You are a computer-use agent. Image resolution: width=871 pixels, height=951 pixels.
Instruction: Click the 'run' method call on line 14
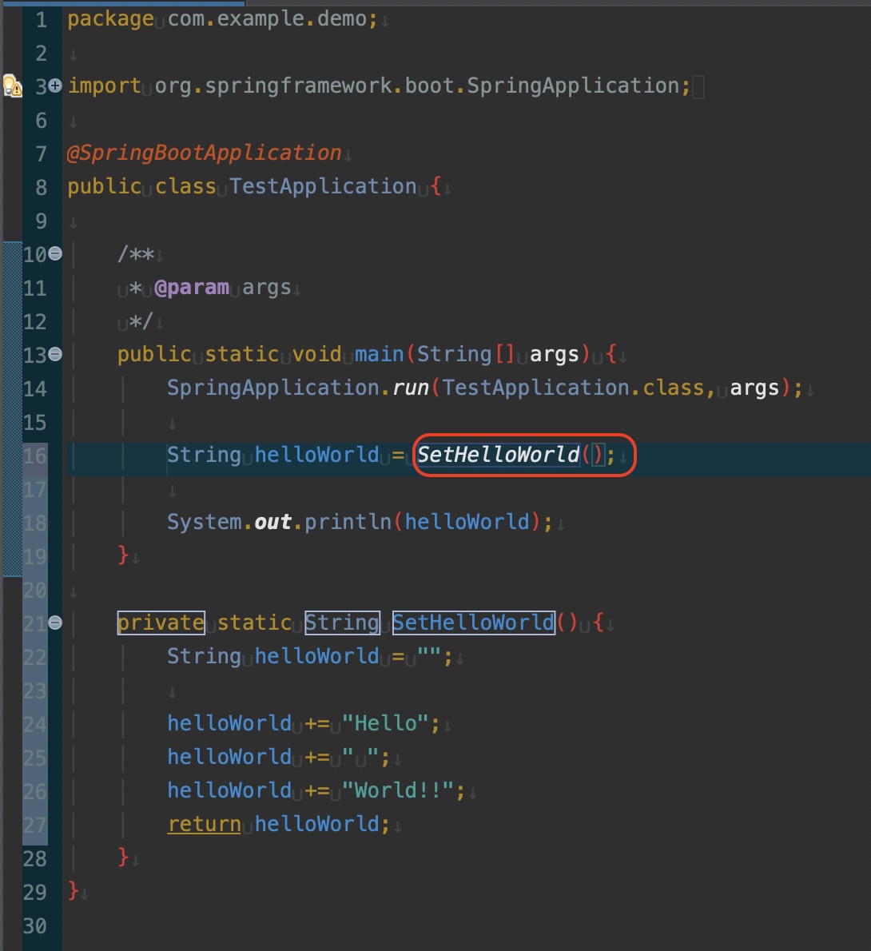tap(411, 388)
